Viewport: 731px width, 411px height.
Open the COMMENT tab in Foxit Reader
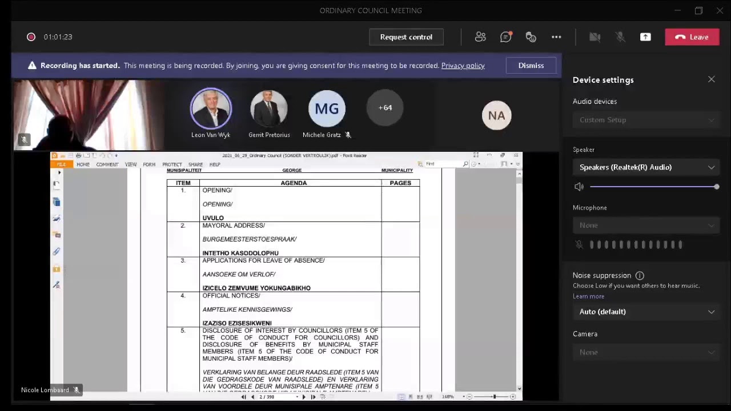[107, 164]
